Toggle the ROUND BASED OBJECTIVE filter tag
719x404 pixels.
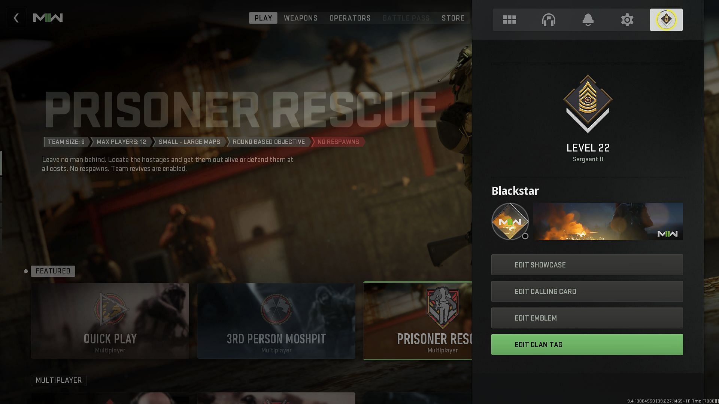[x=269, y=141]
